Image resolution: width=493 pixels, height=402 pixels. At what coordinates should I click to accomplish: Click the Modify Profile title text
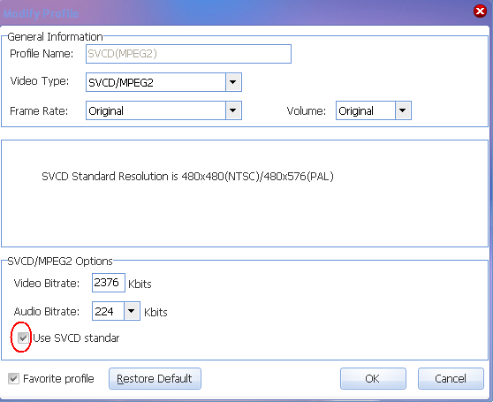(42, 13)
